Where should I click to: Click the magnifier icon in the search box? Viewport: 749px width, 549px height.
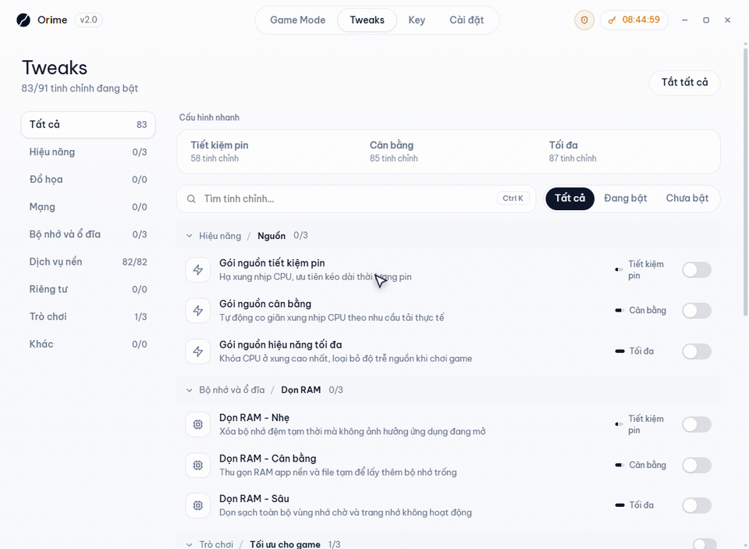point(191,199)
